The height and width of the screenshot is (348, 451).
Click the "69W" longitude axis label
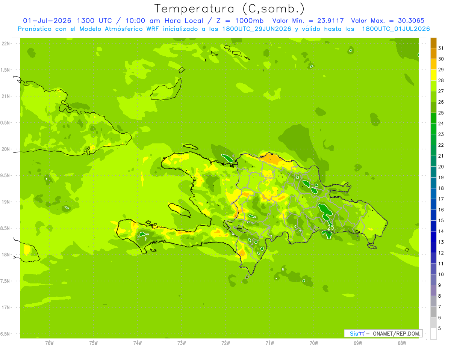tap(358, 343)
